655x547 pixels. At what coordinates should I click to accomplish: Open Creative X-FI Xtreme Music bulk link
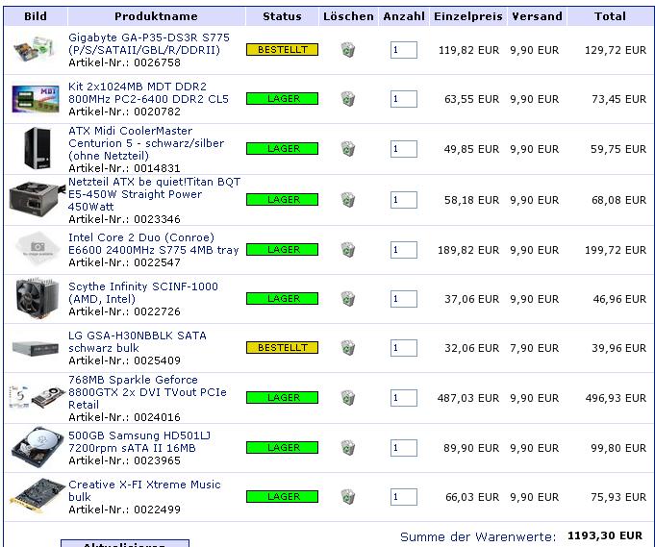point(144,490)
